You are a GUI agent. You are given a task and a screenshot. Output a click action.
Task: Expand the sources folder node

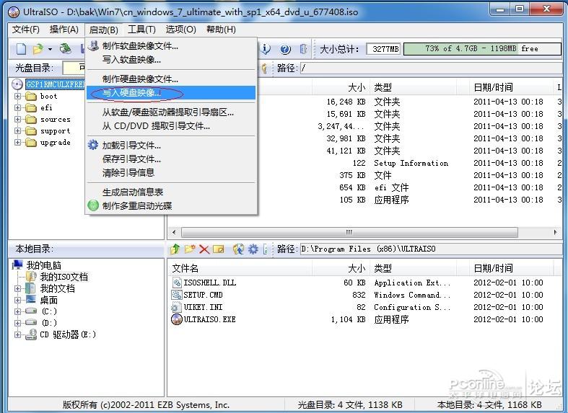[x=17, y=120]
